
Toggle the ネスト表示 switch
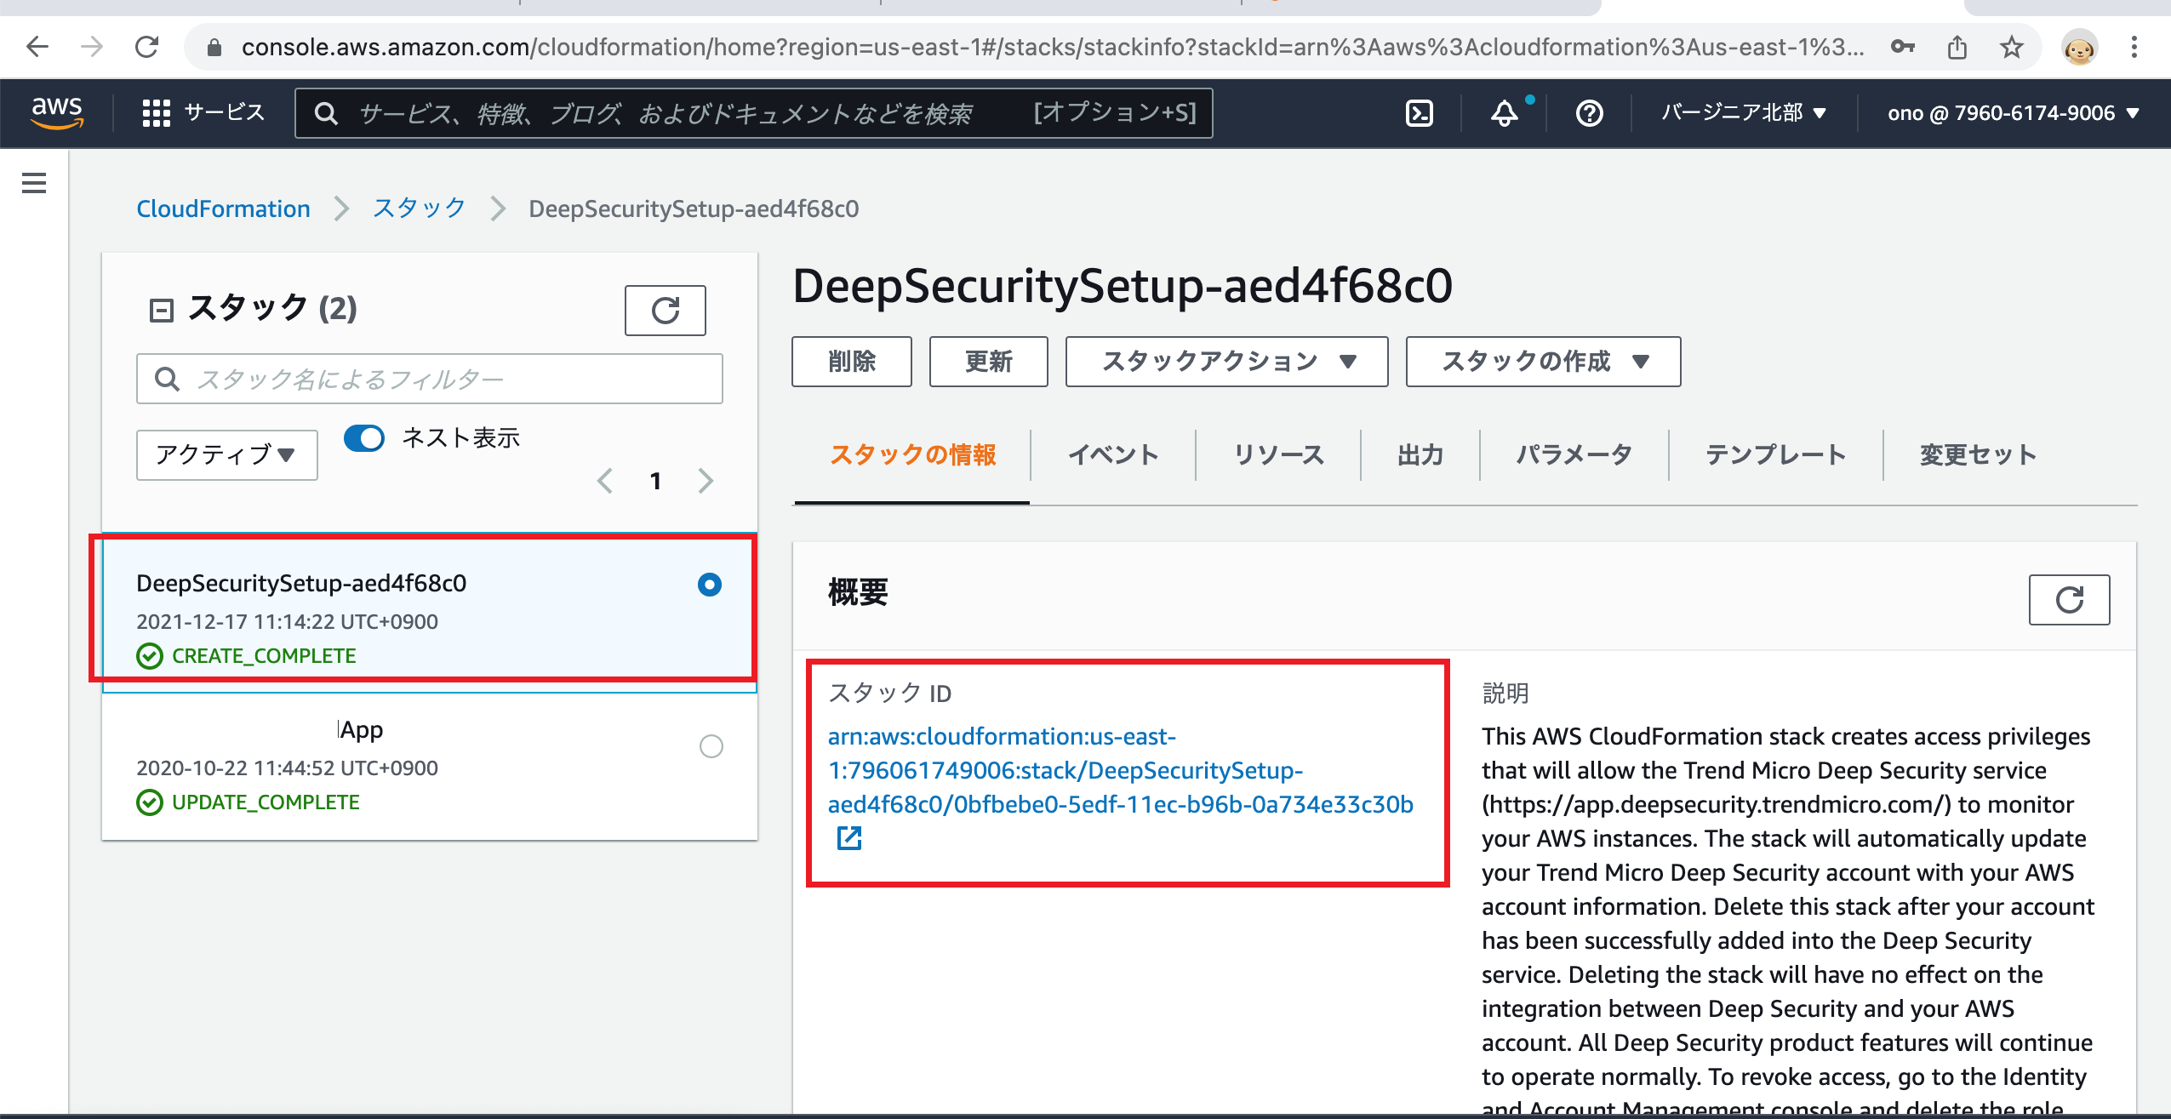tap(364, 438)
